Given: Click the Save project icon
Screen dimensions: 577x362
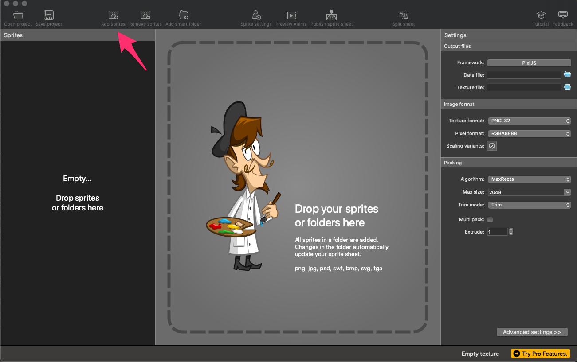Looking at the screenshot, I should tap(49, 16).
